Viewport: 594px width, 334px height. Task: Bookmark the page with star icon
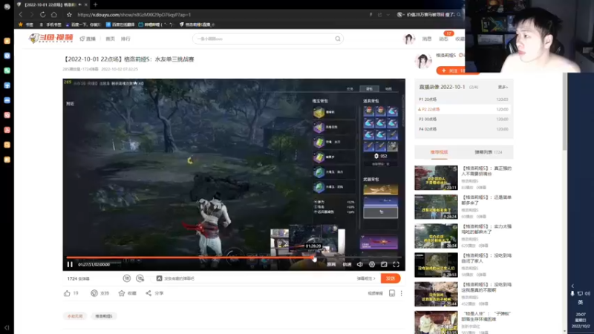pos(69,15)
